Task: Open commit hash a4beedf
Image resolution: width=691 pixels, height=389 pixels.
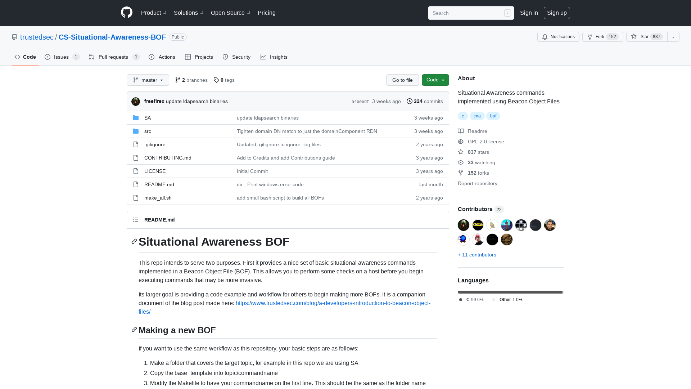Action: point(360,102)
